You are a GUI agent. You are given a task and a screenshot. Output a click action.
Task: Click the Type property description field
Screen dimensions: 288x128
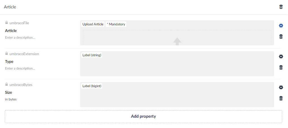point(20,68)
